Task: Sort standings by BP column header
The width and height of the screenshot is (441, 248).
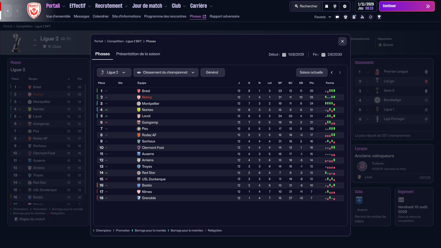Action: click(x=280, y=83)
